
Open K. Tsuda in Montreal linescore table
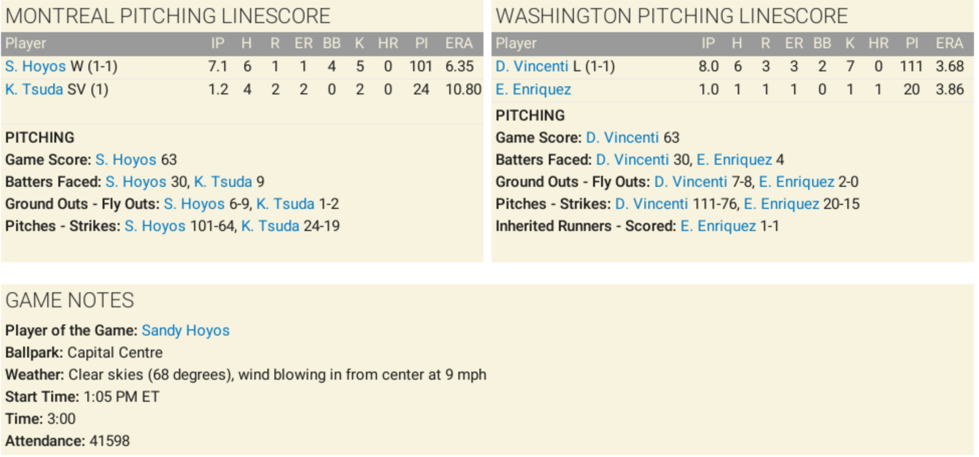34,89
